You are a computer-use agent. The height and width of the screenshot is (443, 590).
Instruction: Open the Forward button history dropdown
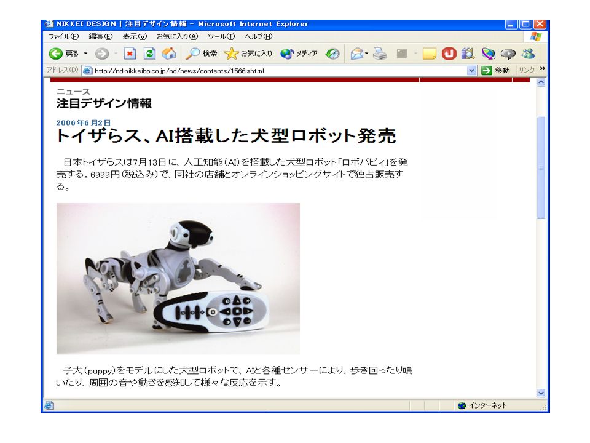pyautogui.click(x=116, y=54)
